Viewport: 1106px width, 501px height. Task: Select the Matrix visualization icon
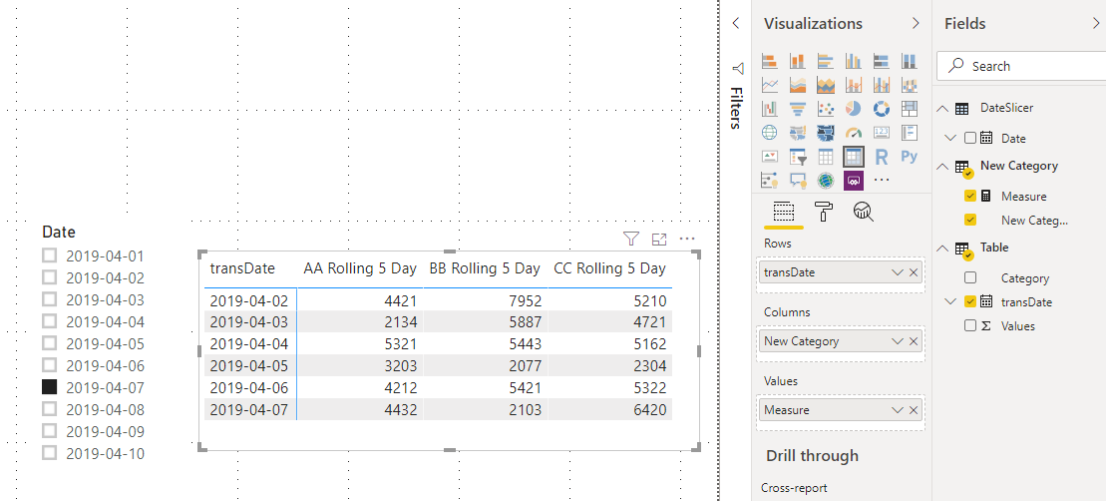(854, 157)
